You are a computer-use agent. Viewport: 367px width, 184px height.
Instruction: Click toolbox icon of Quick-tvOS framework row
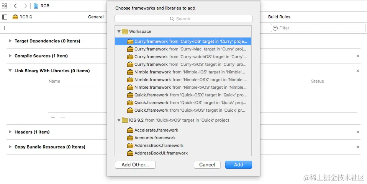pos(130,110)
